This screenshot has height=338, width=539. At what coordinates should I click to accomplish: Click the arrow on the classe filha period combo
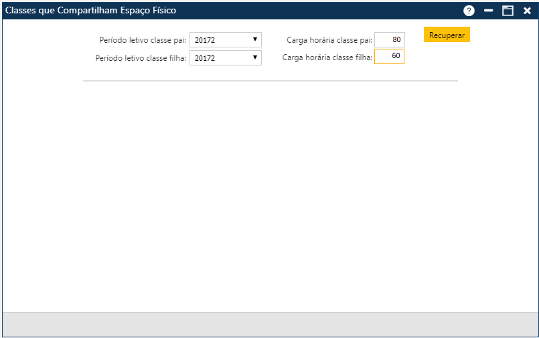255,58
